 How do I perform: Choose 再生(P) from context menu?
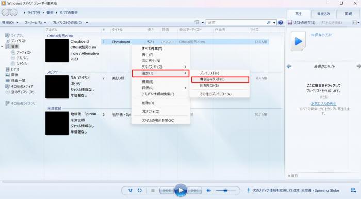(161, 55)
